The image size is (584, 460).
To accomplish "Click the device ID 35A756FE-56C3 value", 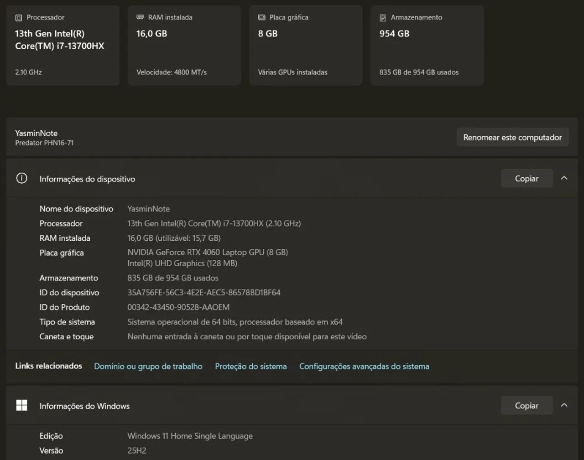I will (x=204, y=292).
